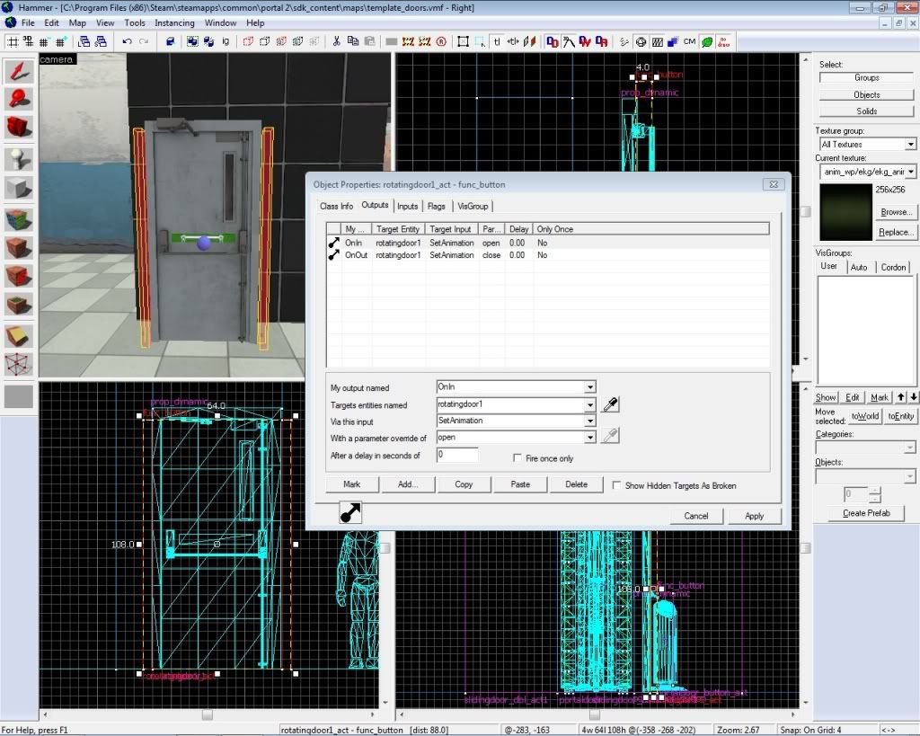Select the Entity tool

pyautogui.click(x=19, y=159)
